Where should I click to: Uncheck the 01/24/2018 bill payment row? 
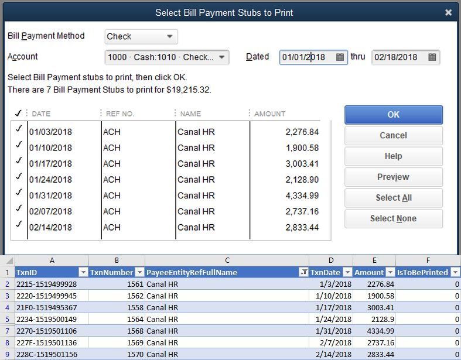pyautogui.click(x=19, y=176)
